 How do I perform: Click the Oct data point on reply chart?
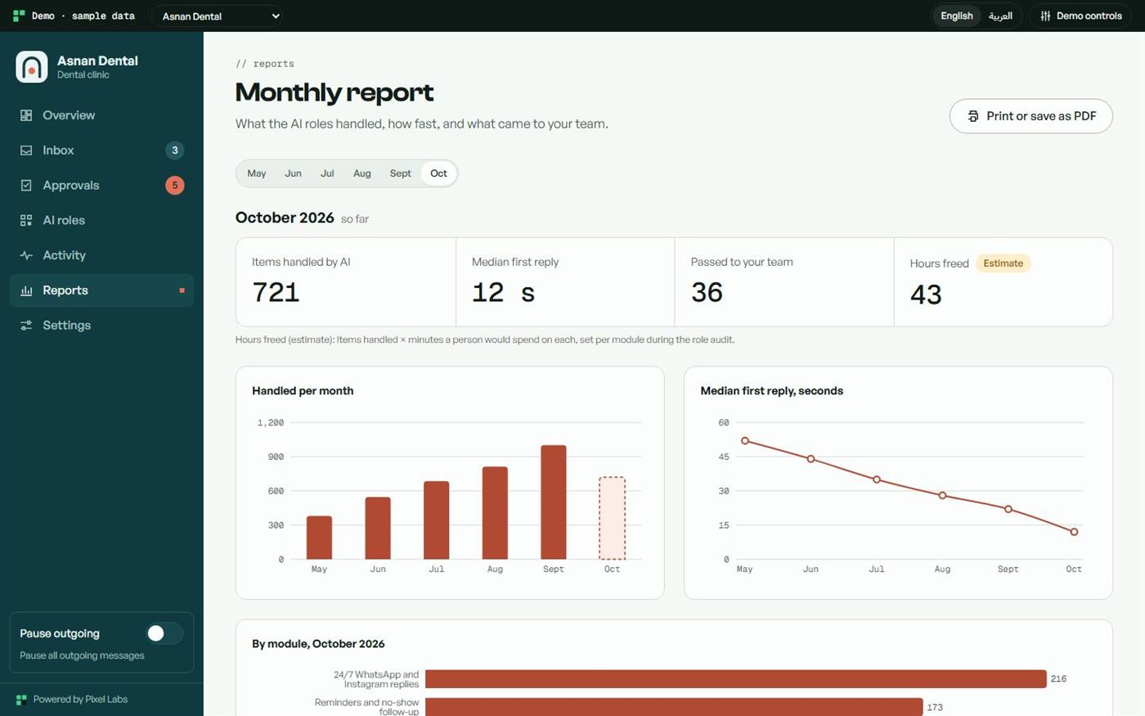1074,532
